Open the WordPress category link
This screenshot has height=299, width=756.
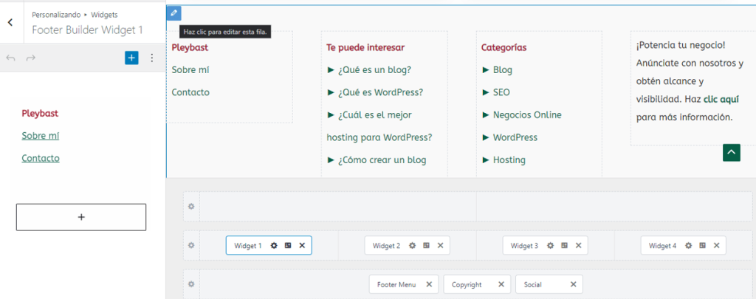click(515, 137)
